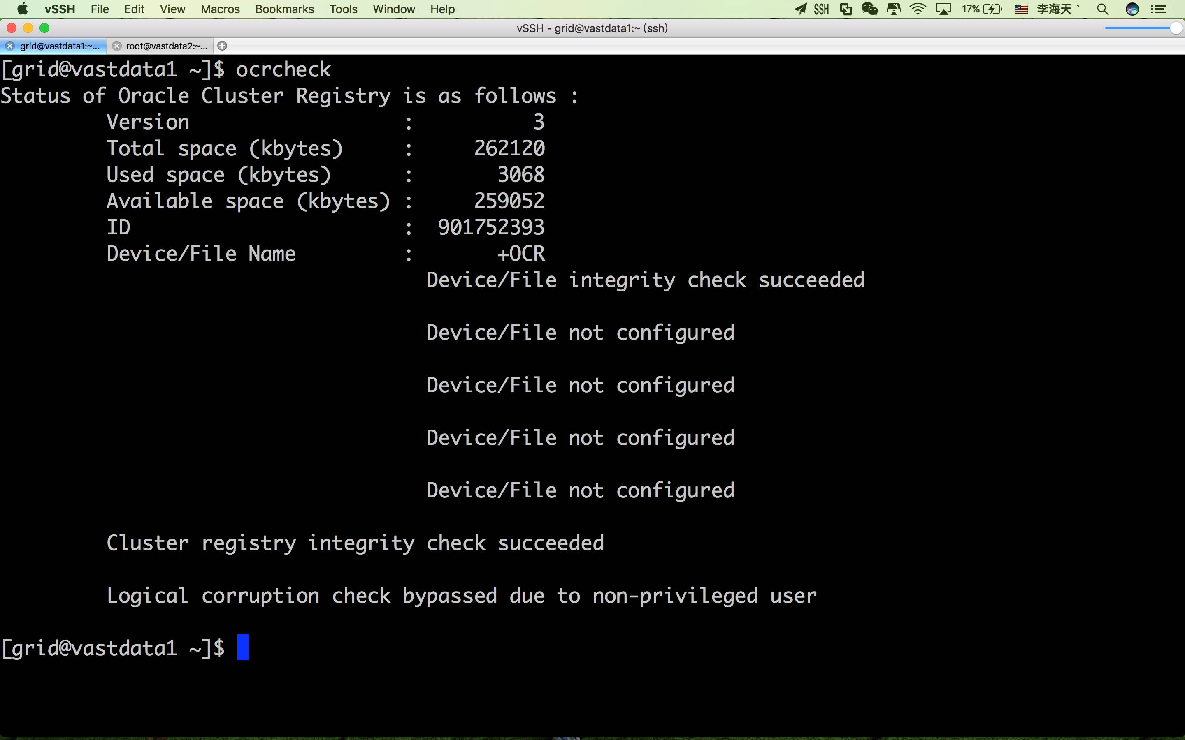
Task: Open the Wi-Fi status menu
Action: point(918,9)
